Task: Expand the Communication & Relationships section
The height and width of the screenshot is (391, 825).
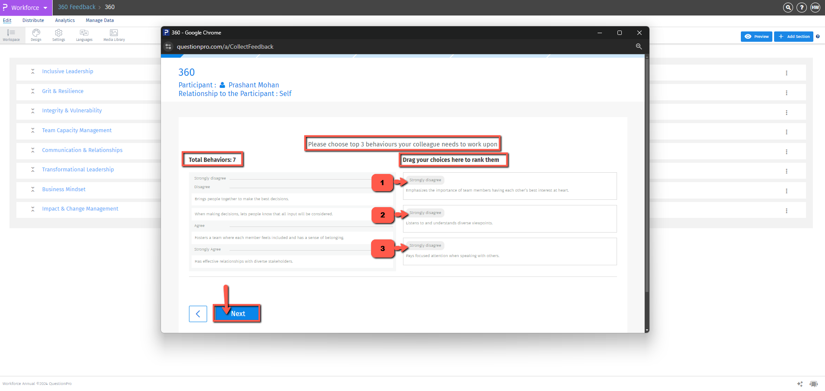Action: click(33, 150)
